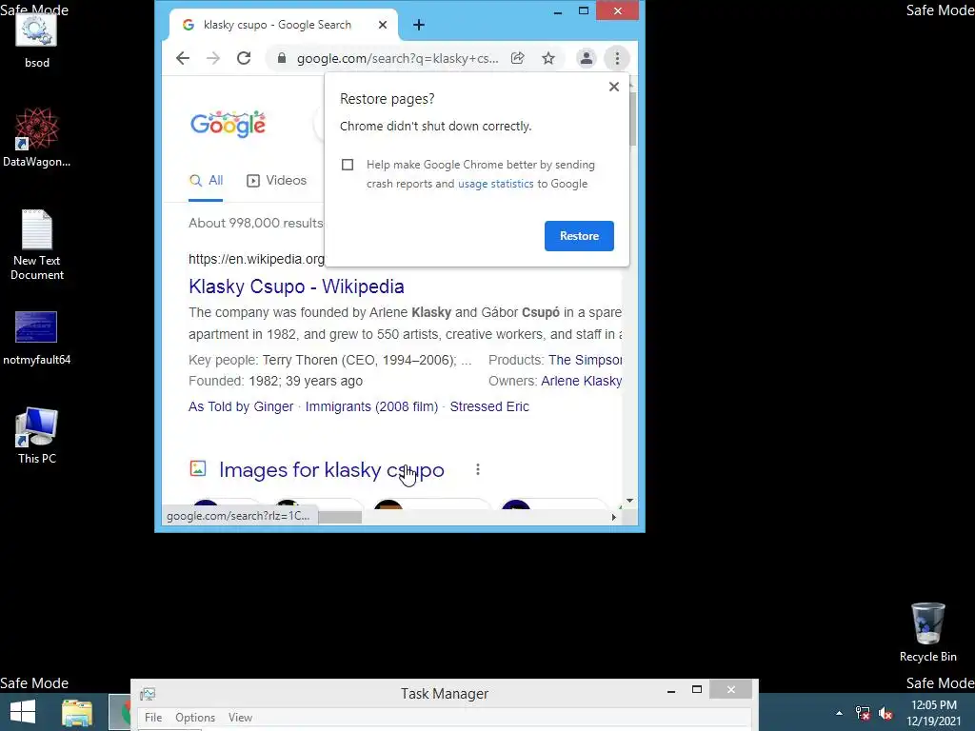
Task: Open the Windows Start button
Action: pos(23,712)
